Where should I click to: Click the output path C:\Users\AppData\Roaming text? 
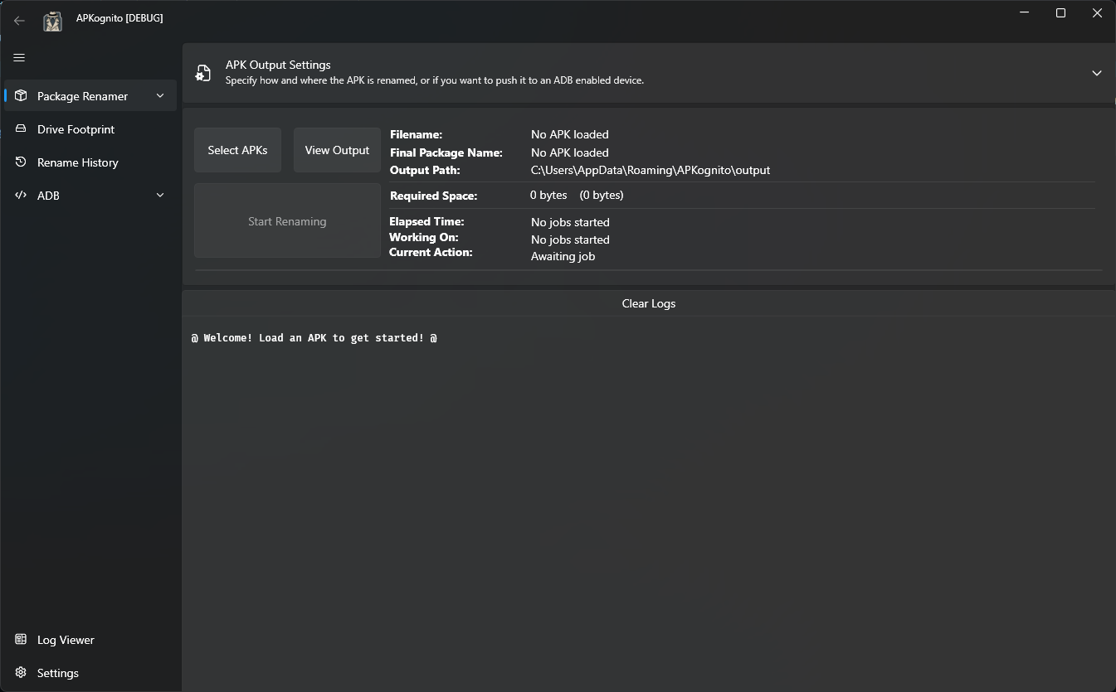coord(651,170)
